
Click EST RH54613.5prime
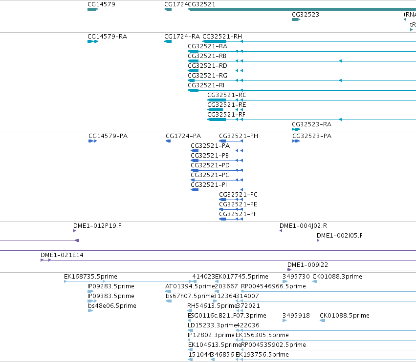coord(212,306)
